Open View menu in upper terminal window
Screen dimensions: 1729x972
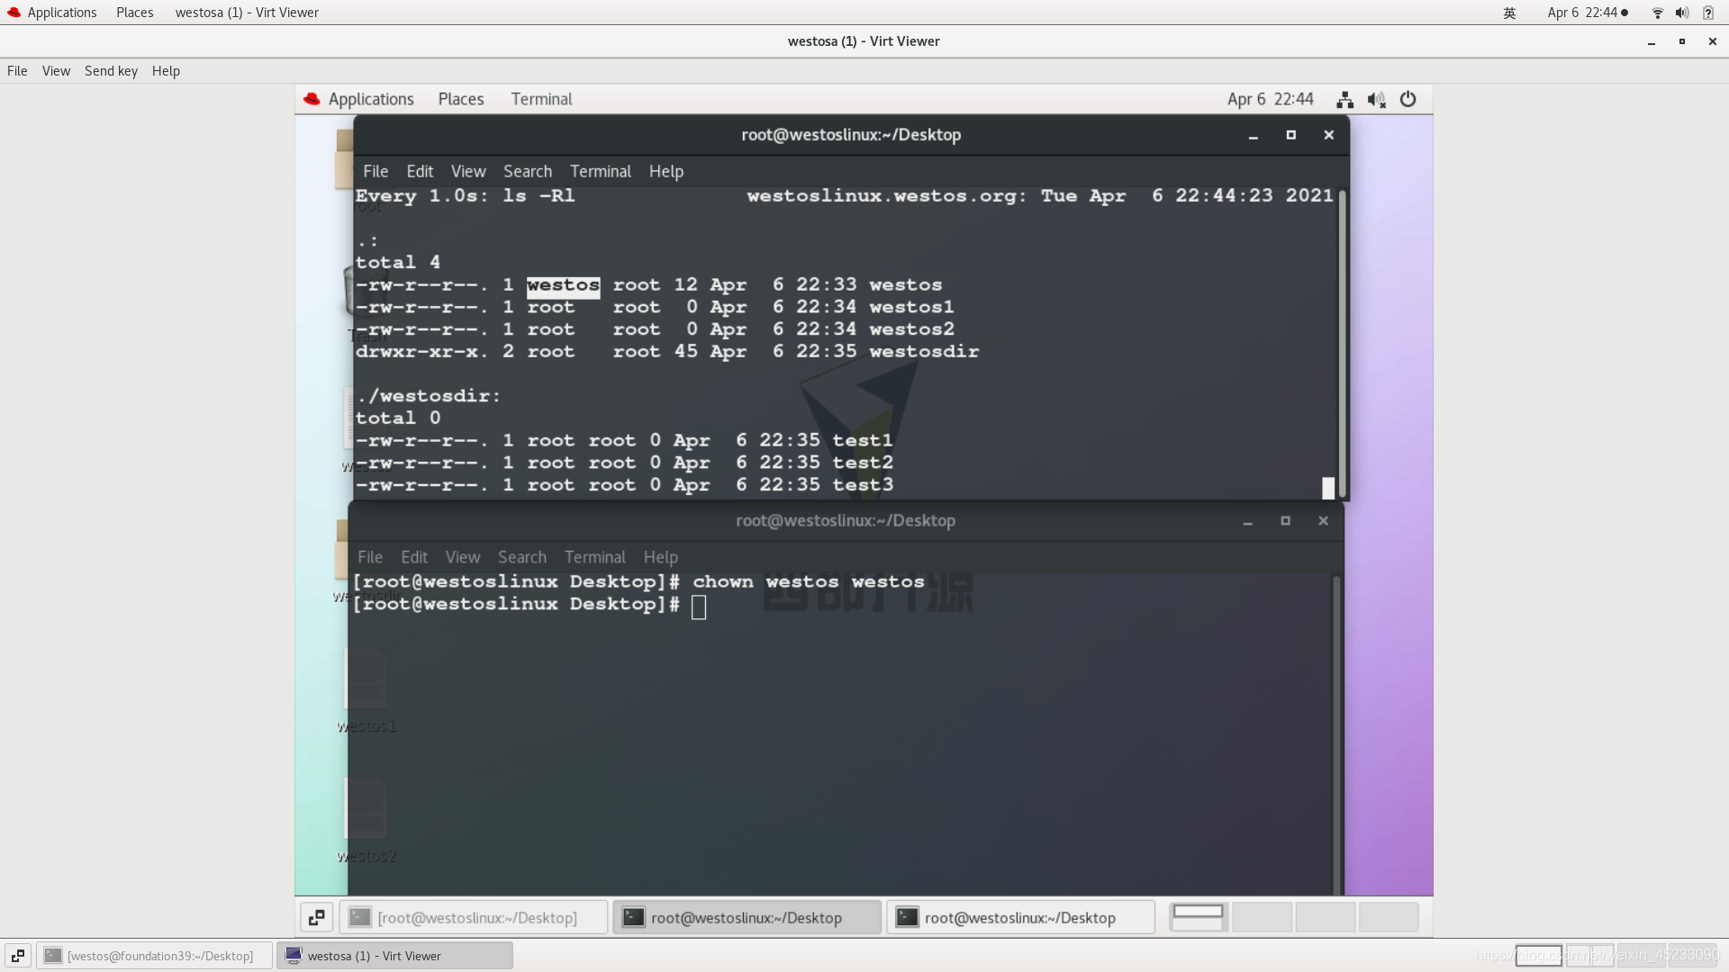468,171
